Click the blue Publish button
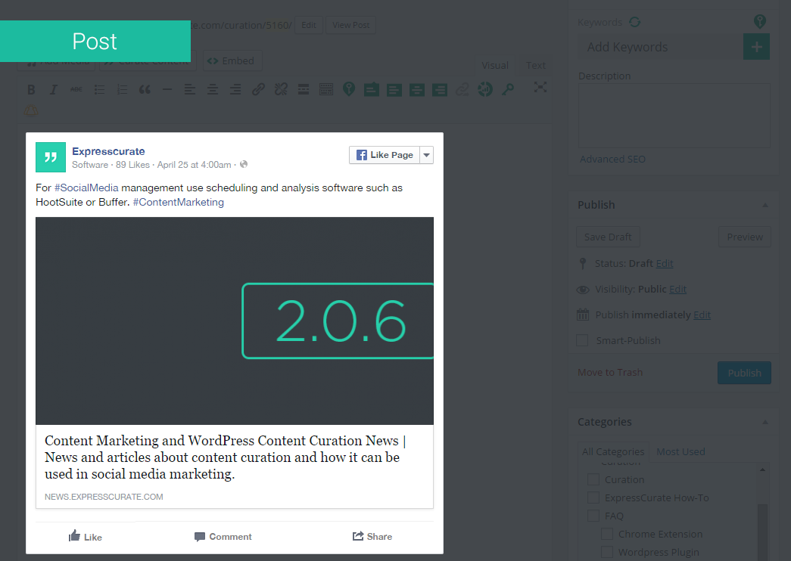Viewport: 791px width, 561px height. (744, 373)
